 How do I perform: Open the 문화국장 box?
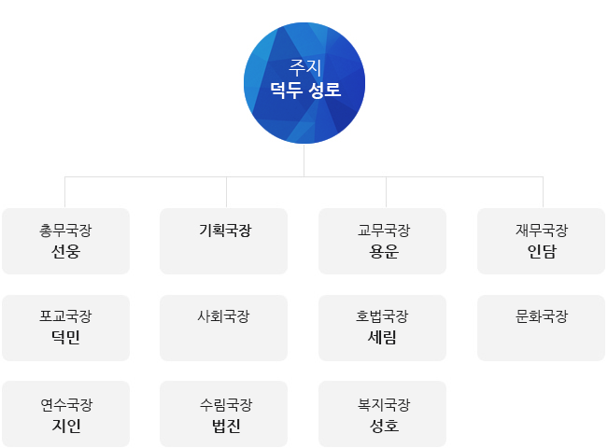click(x=541, y=328)
